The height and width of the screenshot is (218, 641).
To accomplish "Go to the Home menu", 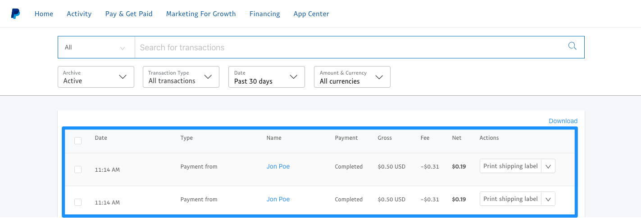I will click(44, 14).
